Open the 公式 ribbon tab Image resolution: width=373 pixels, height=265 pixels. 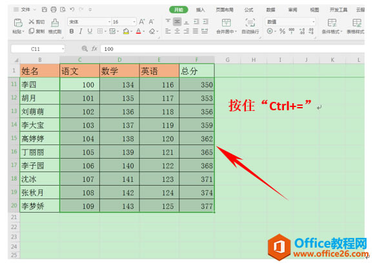pyautogui.click(x=248, y=10)
